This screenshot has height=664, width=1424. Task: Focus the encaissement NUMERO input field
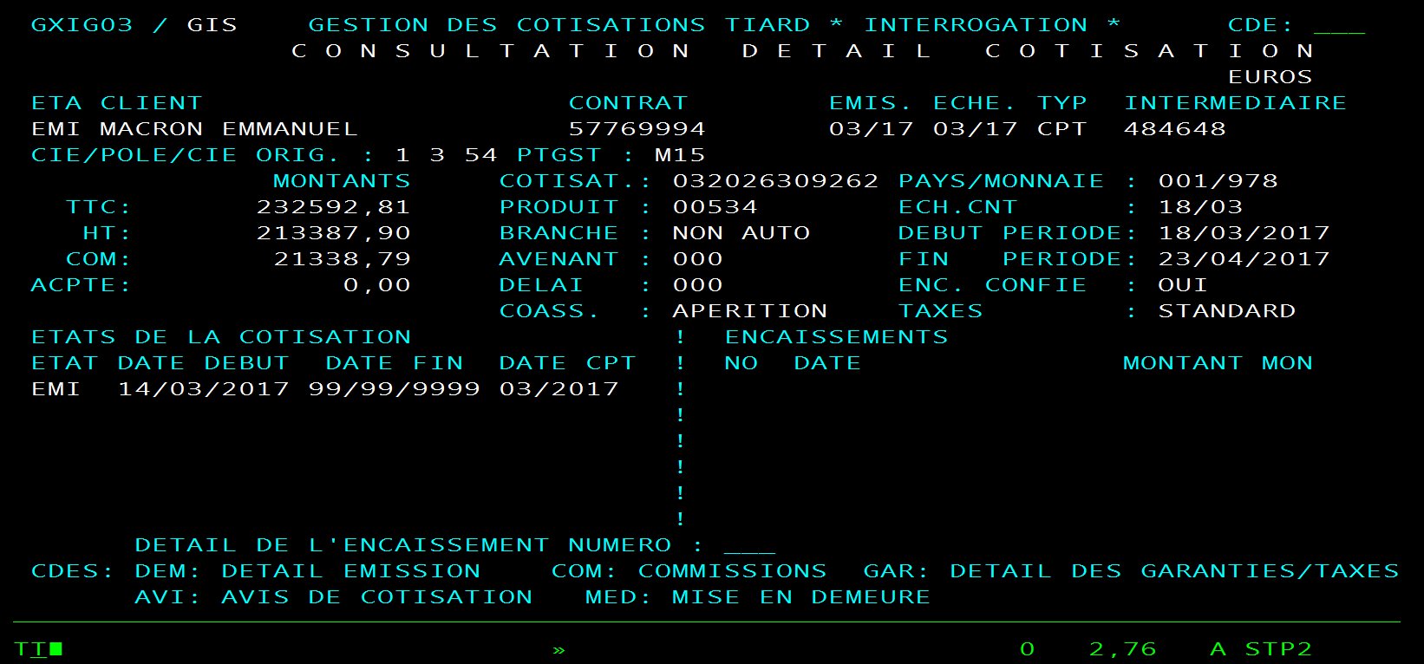pyautogui.click(x=749, y=546)
